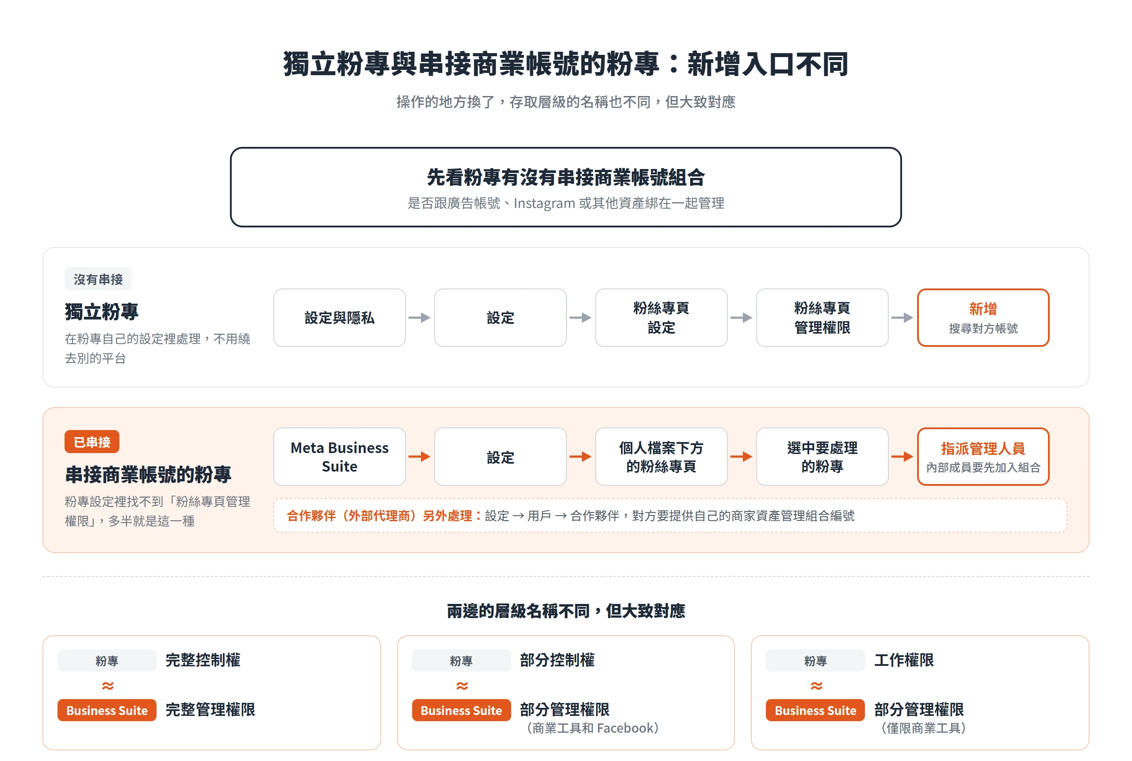The height and width of the screenshot is (761, 1132).
Task: Click the 粉專 tag beside 工作權限
Action: (x=815, y=661)
